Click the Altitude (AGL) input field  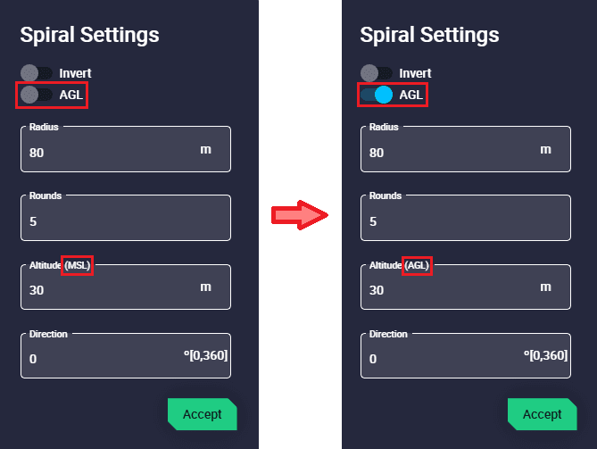click(446, 289)
